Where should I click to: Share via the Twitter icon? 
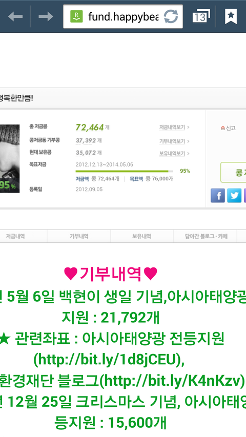(x=234, y=195)
